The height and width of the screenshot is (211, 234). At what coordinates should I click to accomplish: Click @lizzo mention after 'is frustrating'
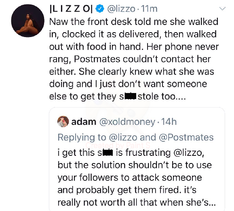click(189, 153)
